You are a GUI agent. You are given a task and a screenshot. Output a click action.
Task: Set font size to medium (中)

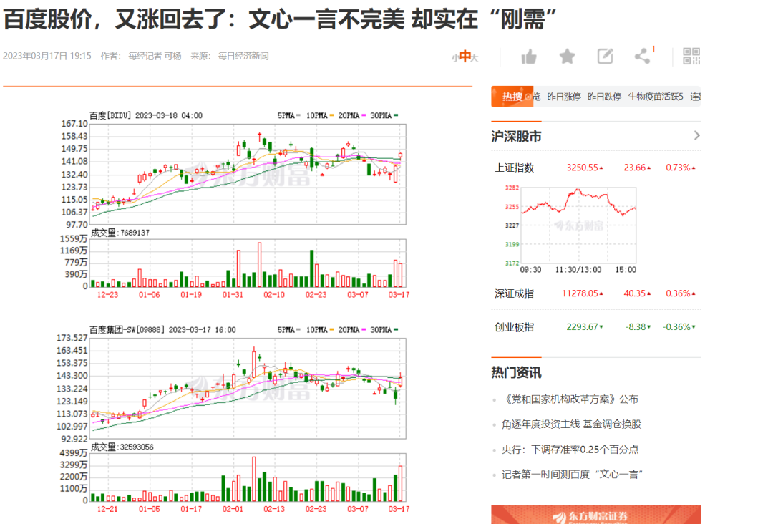(x=465, y=57)
